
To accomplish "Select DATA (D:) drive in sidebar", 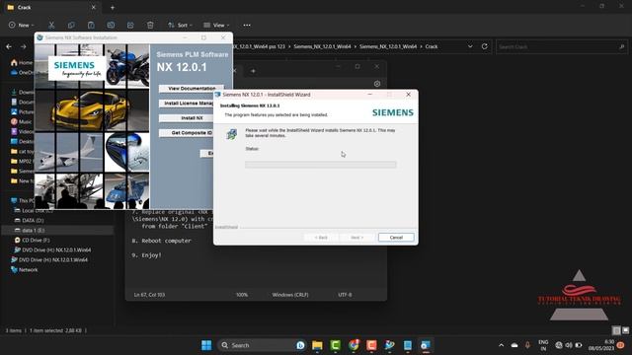I will point(29,220).
